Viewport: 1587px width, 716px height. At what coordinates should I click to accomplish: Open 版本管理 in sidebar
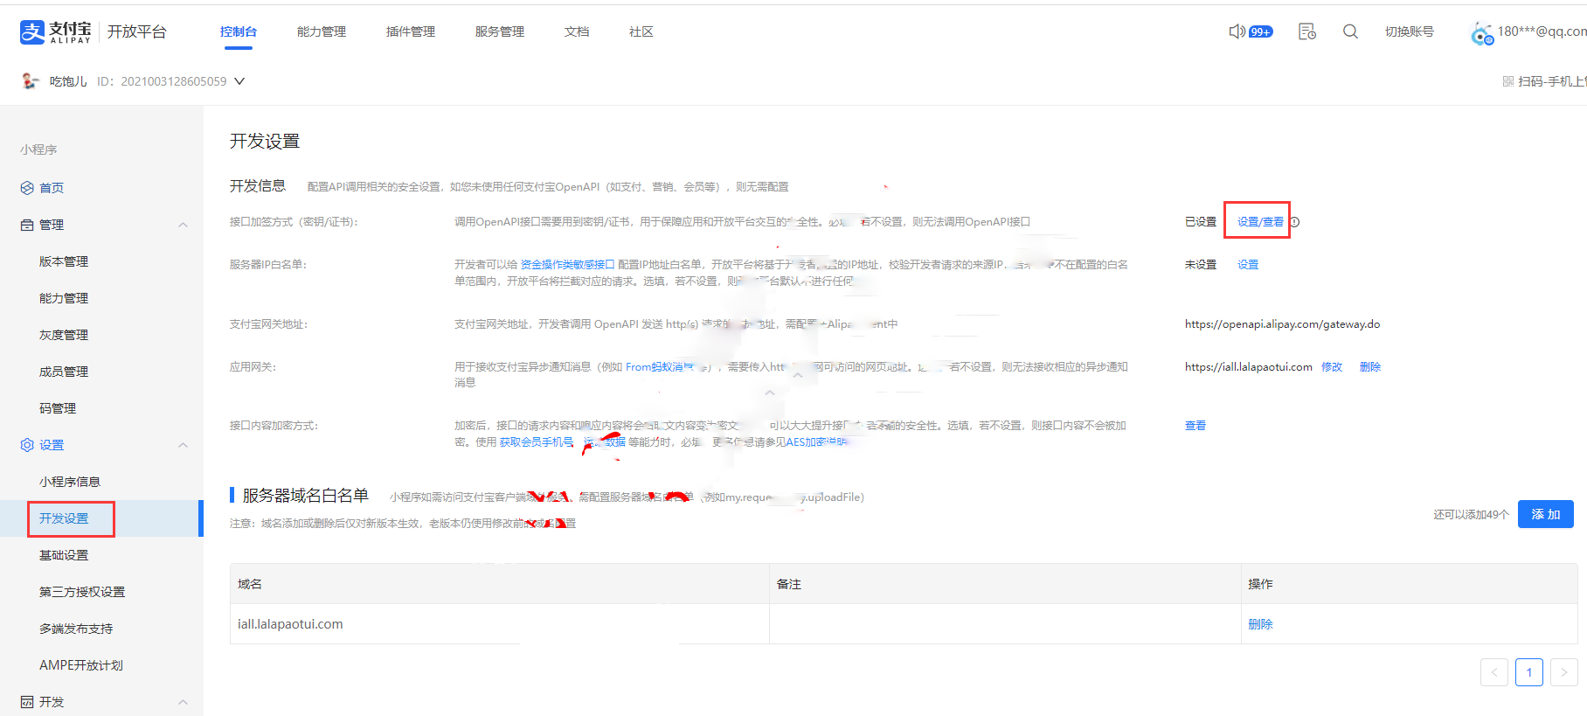point(64,261)
